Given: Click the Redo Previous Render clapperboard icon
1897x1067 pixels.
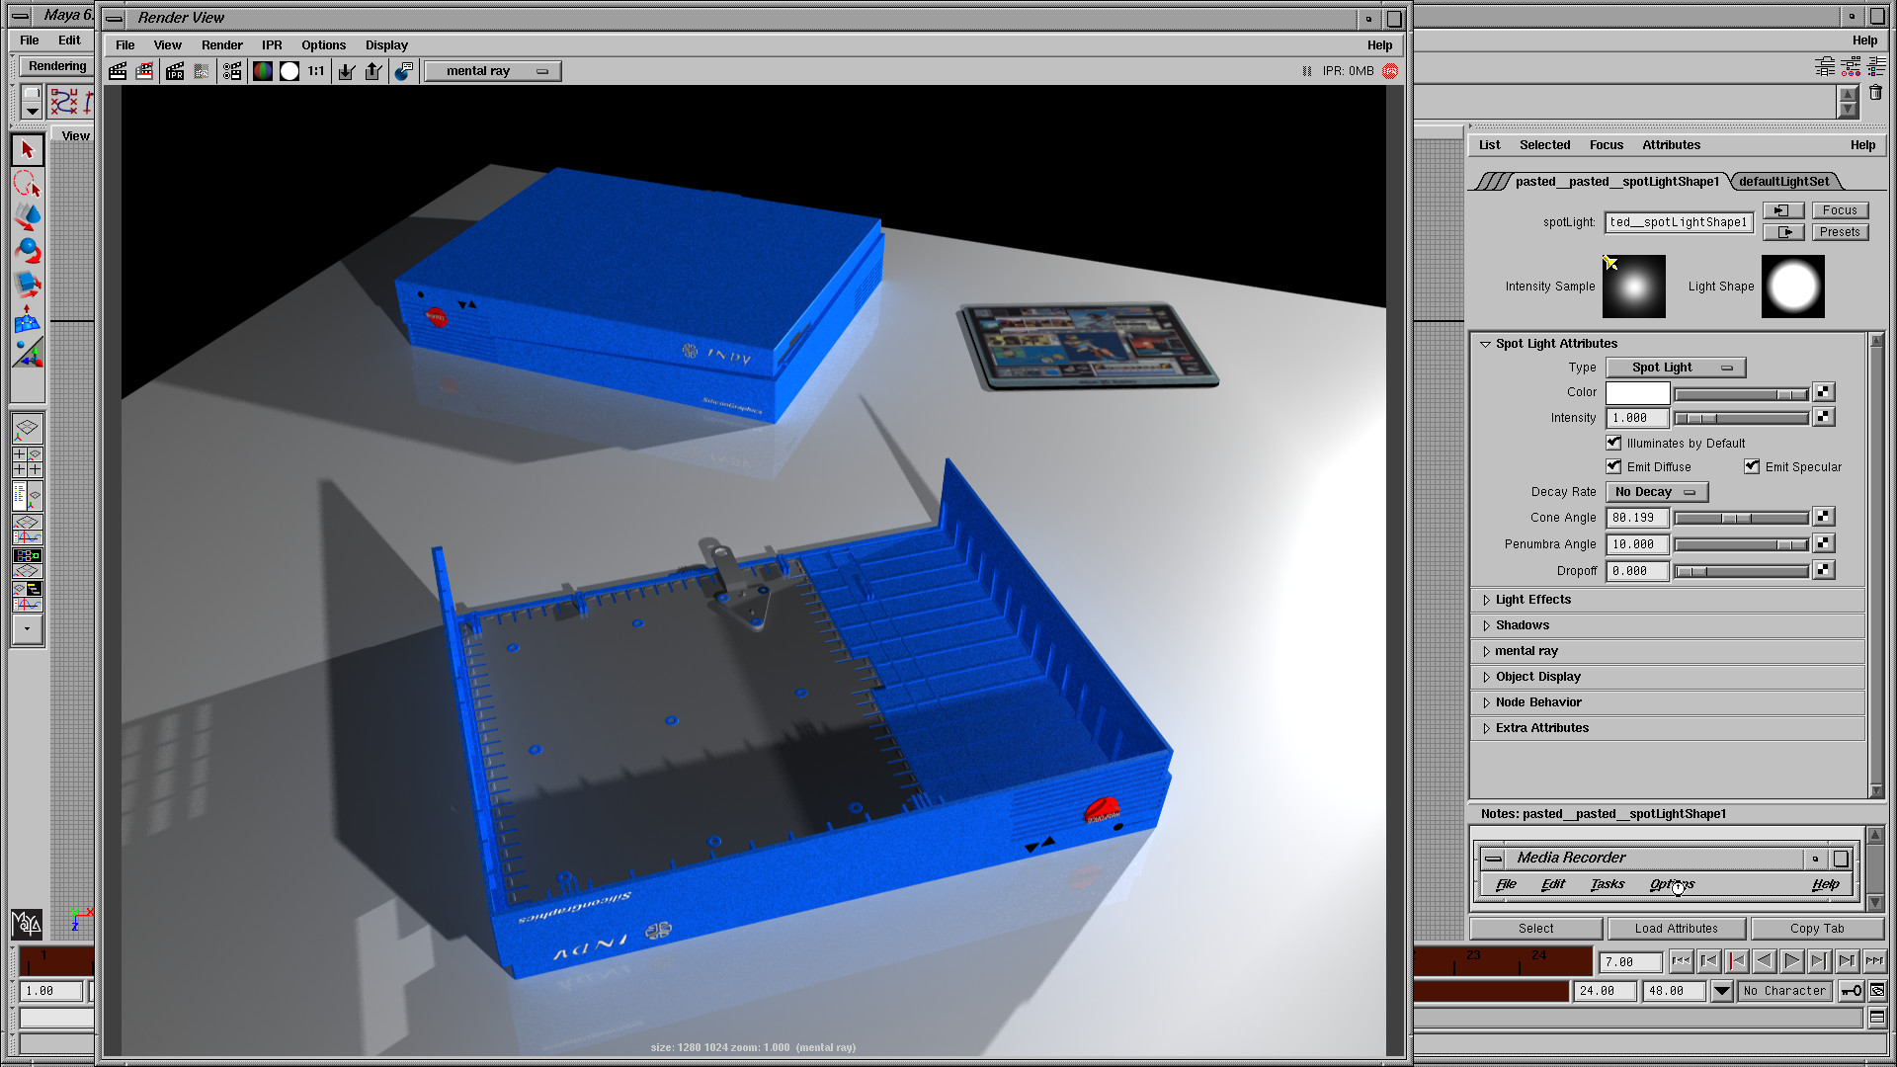Looking at the screenshot, I should pyautogui.click(x=118, y=71).
